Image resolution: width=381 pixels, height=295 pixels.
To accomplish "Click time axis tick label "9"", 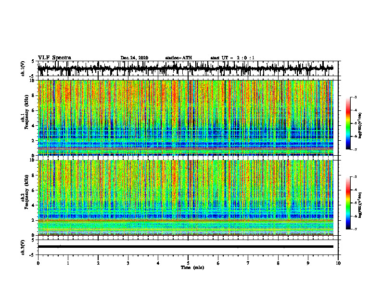I will [x=308, y=263].
